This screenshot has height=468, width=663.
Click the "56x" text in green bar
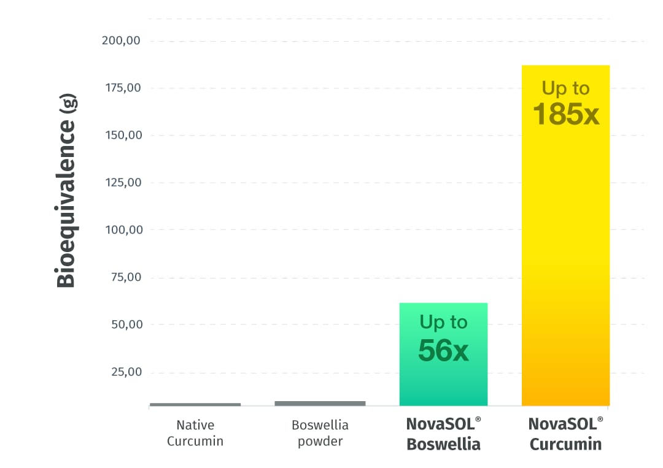(443, 350)
